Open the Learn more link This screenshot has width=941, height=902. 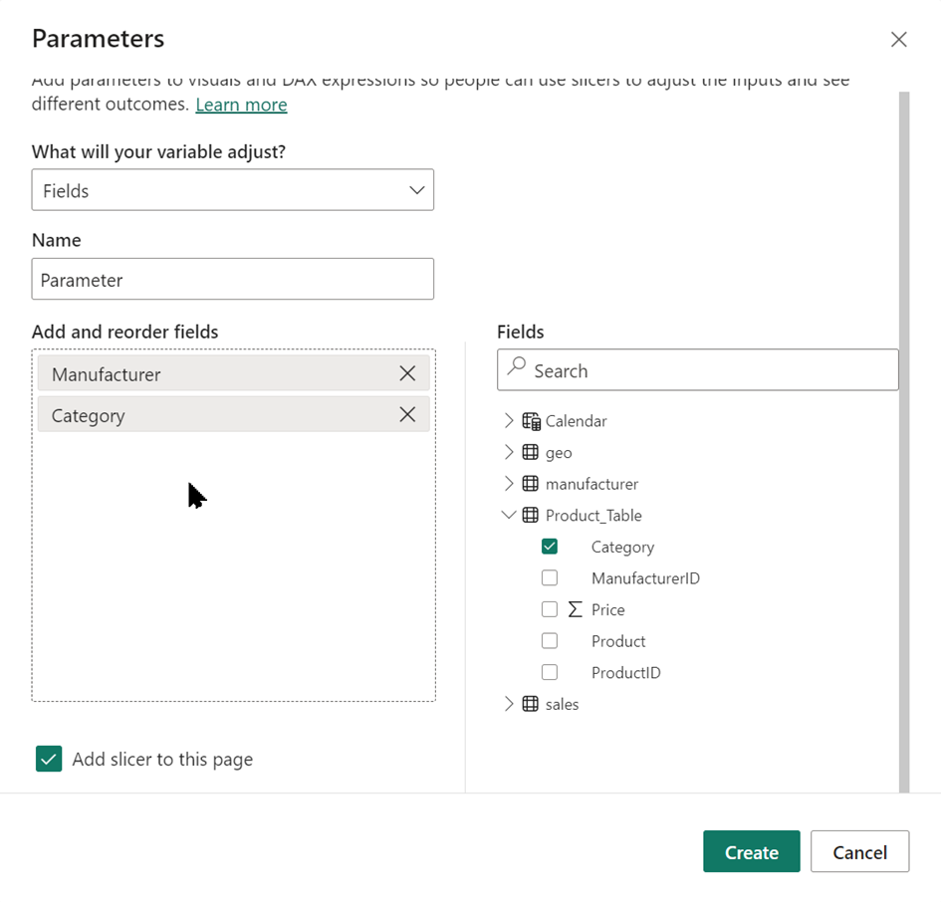pyautogui.click(x=241, y=105)
